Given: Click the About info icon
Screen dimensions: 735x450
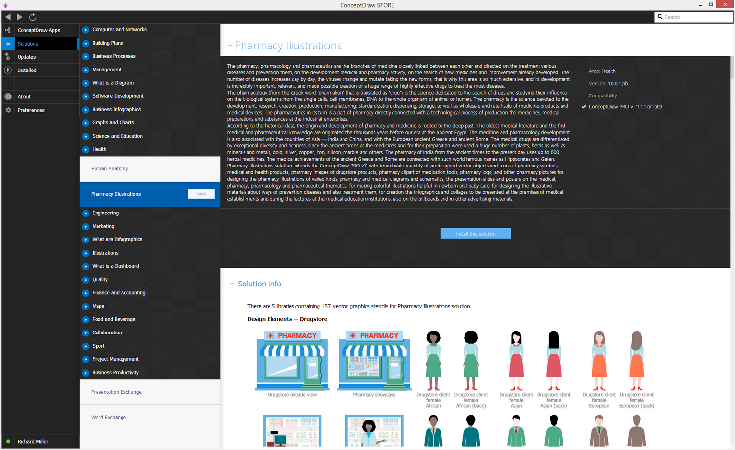Looking at the screenshot, I should point(8,96).
